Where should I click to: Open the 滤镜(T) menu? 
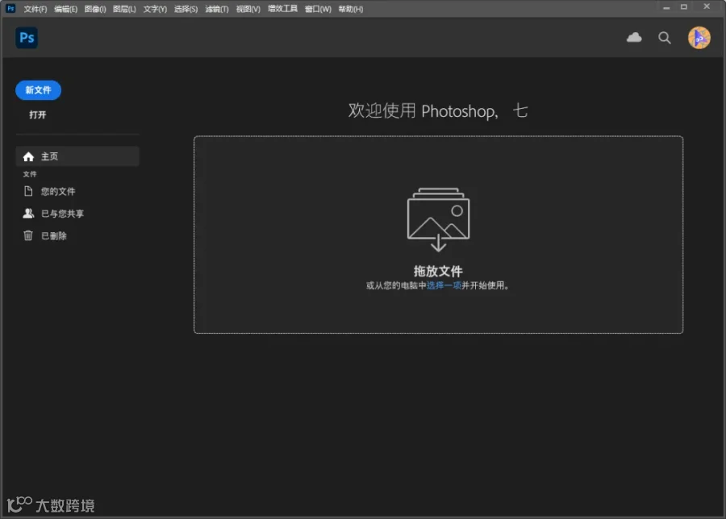217,9
